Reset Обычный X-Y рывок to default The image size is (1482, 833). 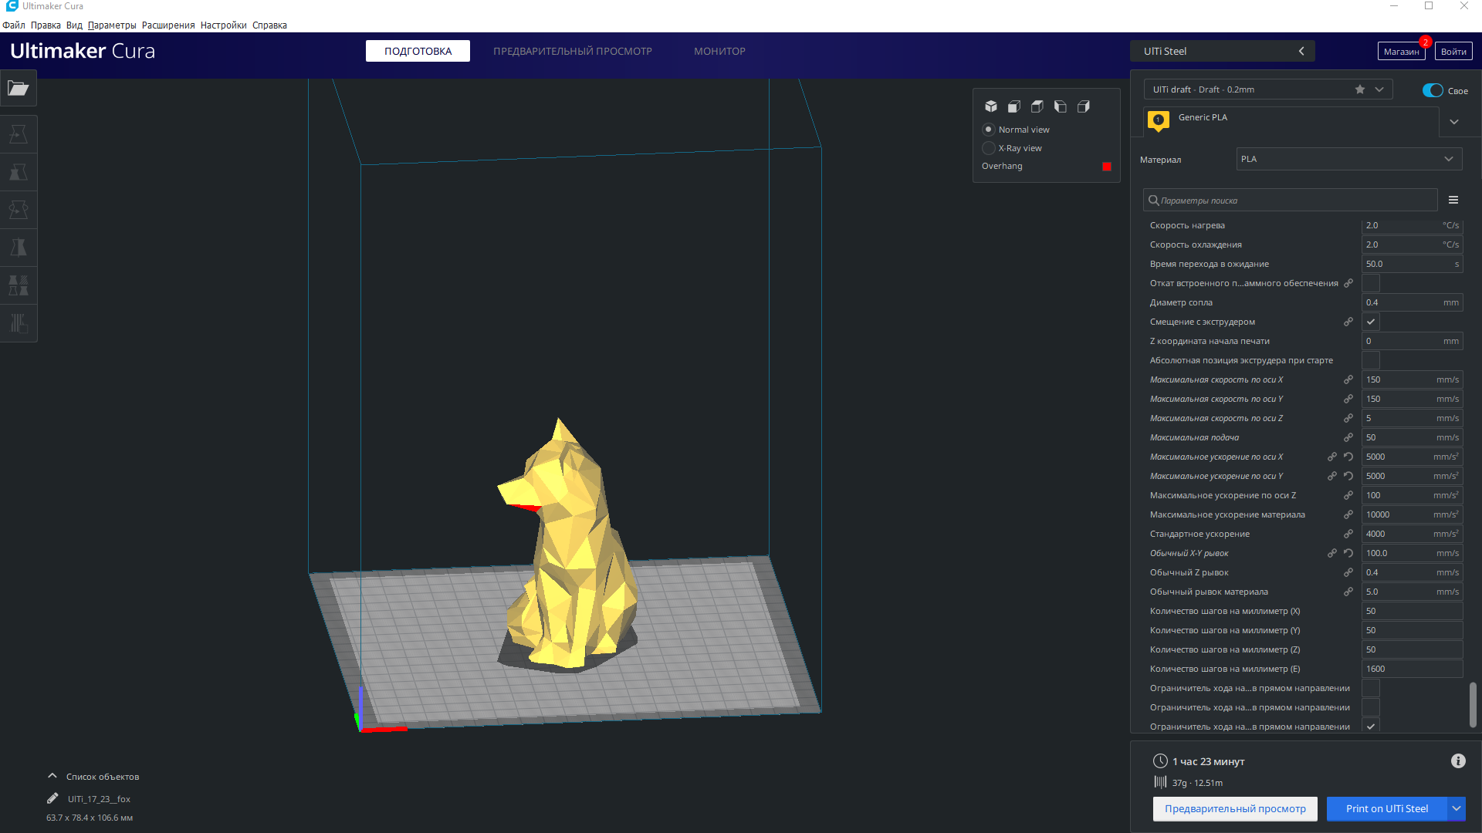point(1348,553)
